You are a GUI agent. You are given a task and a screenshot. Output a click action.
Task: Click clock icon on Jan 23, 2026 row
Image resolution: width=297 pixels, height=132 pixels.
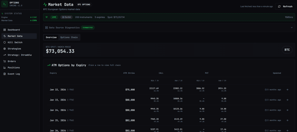(x=265, y=100)
